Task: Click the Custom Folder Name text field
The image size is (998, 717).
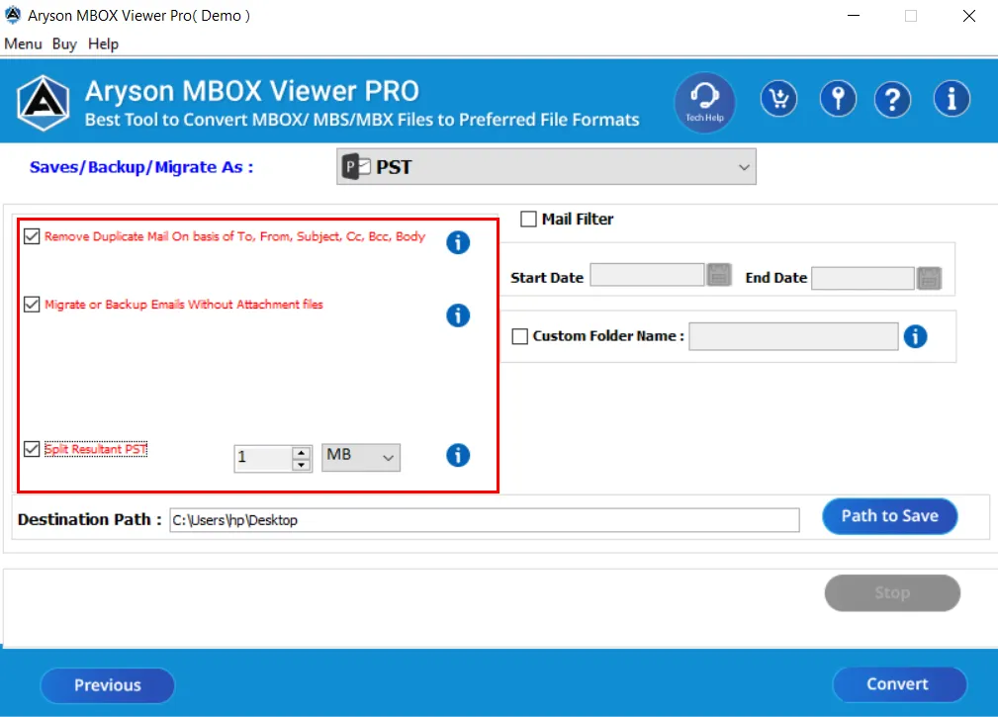Action: pos(793,336)
